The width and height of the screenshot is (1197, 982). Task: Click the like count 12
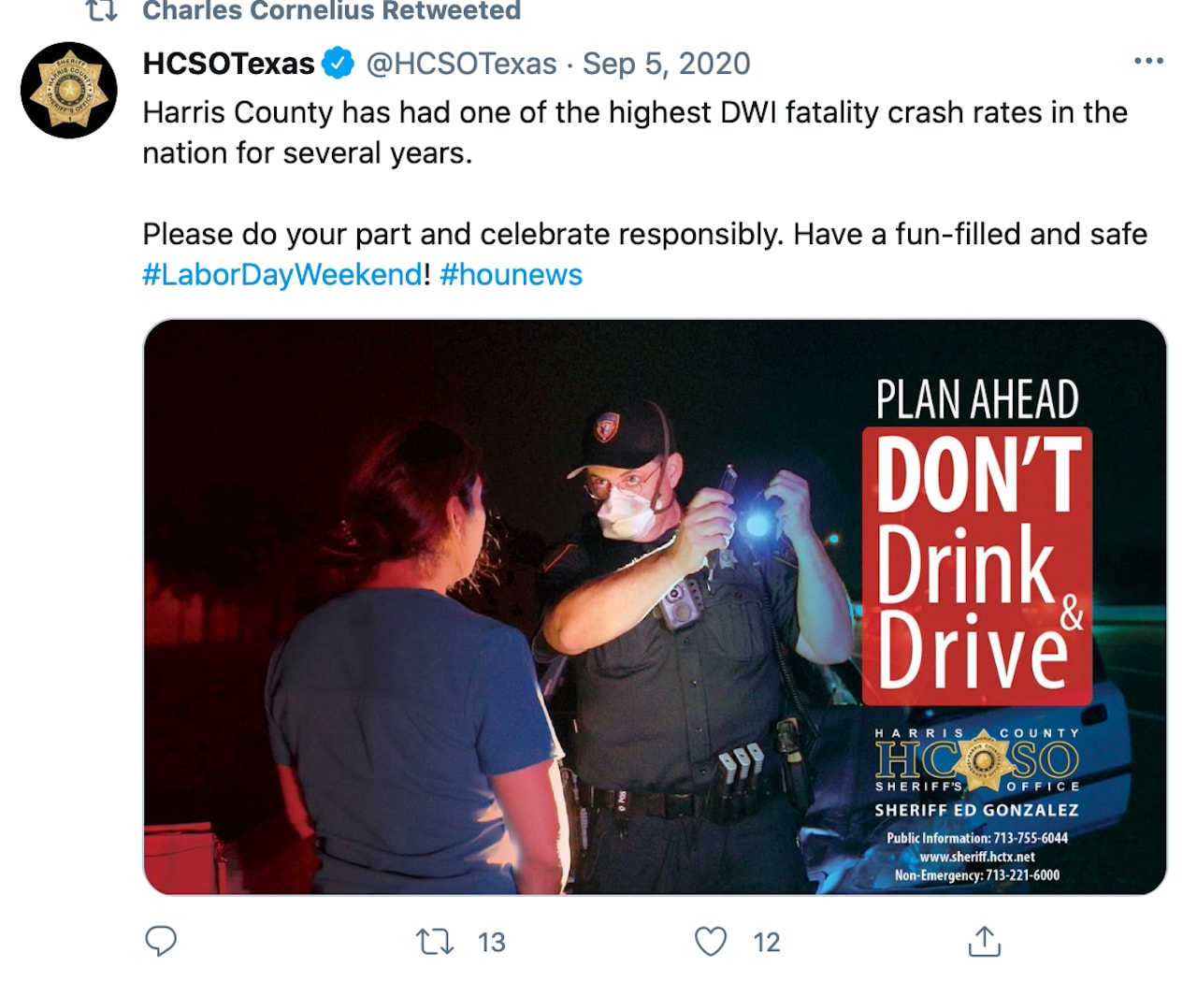point(767,942)
